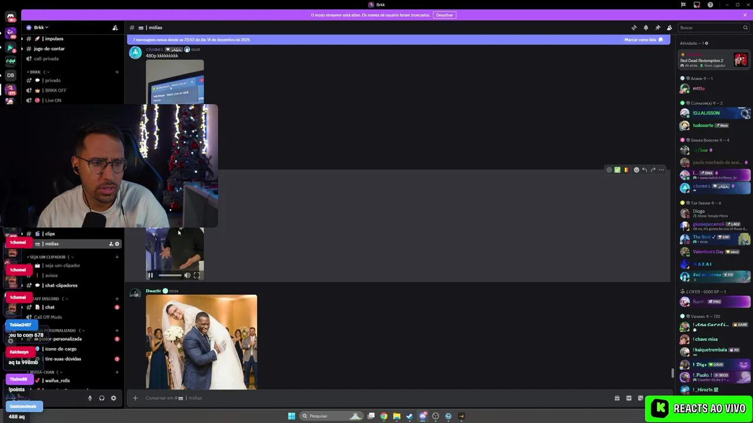Open the gift icon in message box
This screenshot has height=423, width=753.
[617, 398]
